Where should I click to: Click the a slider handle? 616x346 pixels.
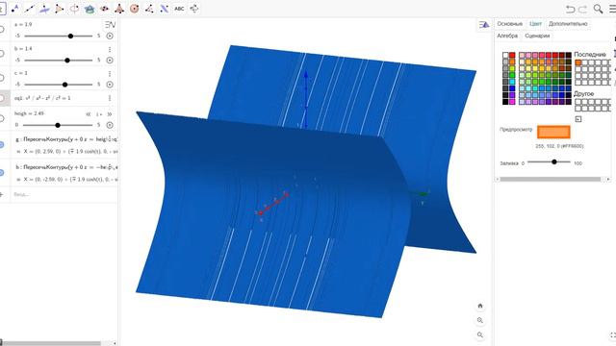[x=70, y=37]
